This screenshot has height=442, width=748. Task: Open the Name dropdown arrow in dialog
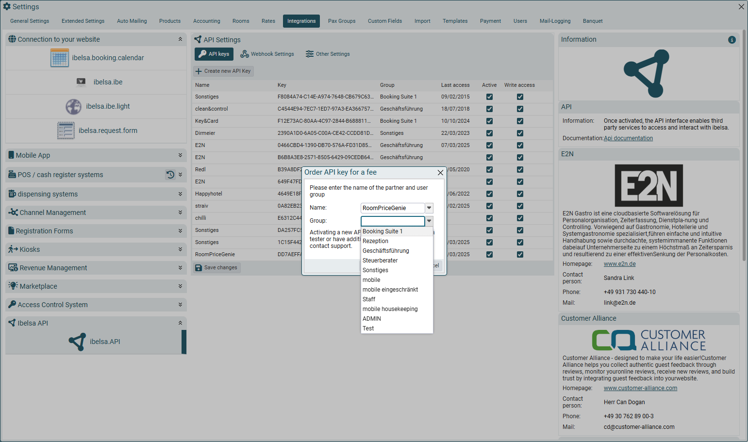pos(429,208)
